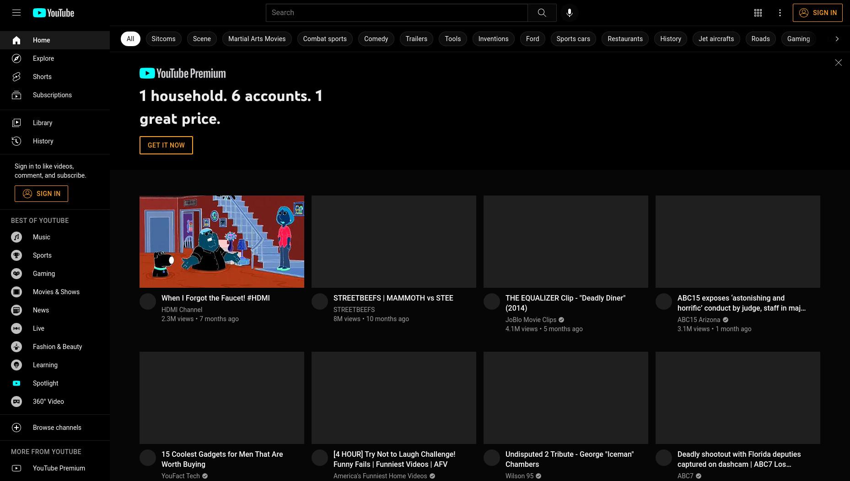
Task: Open STREETBEEFS MAMMOTH vs STEE thumbnail
Action: pos(394,242)
